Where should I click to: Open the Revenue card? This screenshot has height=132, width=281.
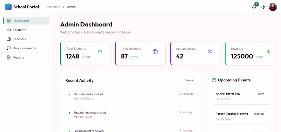(x=250, y=53)
